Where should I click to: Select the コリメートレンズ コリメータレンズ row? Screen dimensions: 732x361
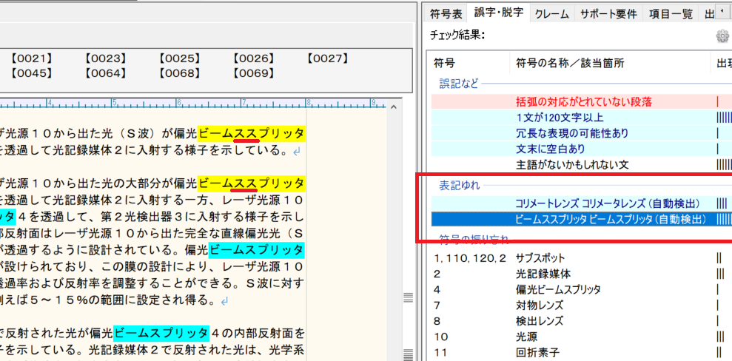click(x=598, y=203)
